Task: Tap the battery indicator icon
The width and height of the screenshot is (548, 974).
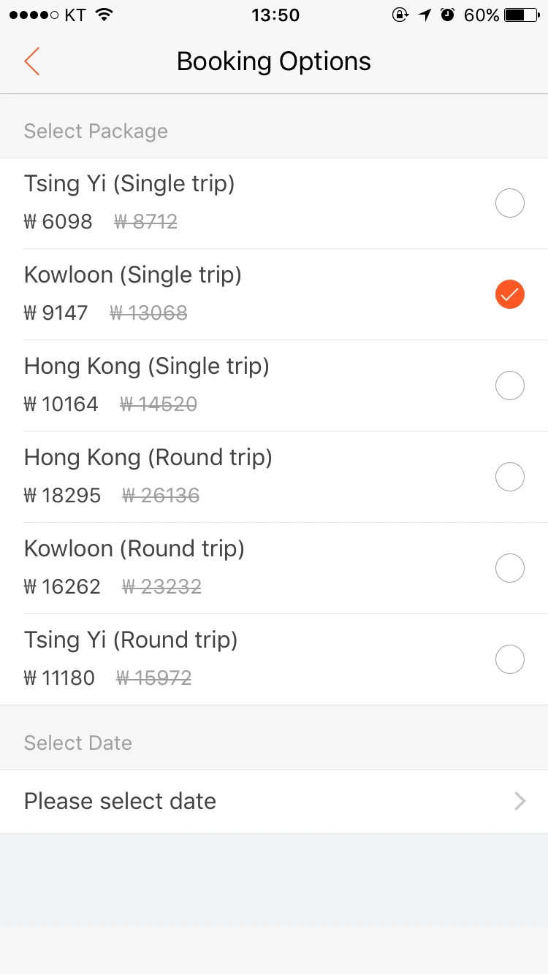Action: [x=522, y=15]
